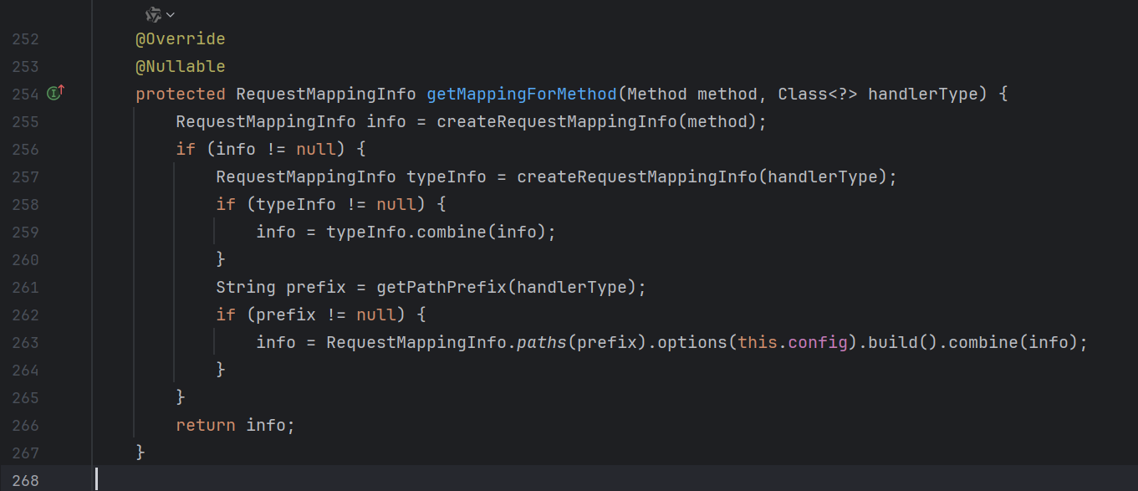Click the implements-method gutter icon on line 254
Viewport: 1138px width, 491px height.
(x=55, y=94)
